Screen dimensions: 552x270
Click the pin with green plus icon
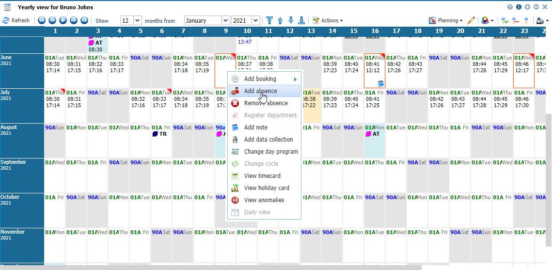[505, 20]
